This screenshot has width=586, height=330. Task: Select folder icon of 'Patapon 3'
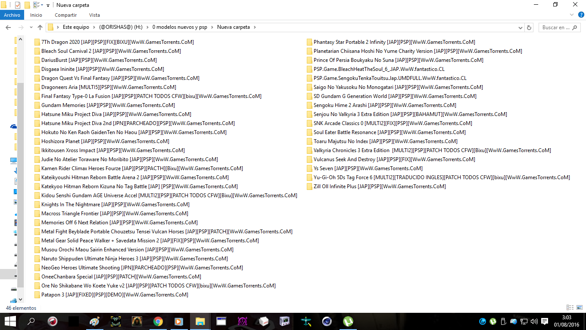[37, 295]
